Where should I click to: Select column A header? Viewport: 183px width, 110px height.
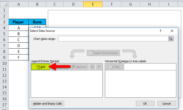pyautogui.click(x=19, y=4)
